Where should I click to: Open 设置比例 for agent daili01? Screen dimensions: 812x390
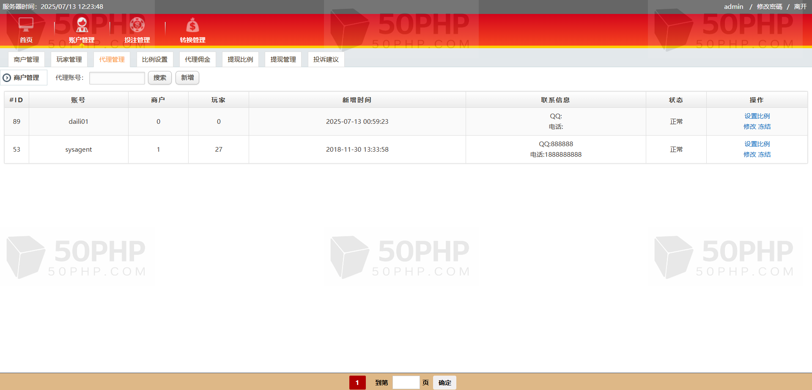click(x=757, y=116)
